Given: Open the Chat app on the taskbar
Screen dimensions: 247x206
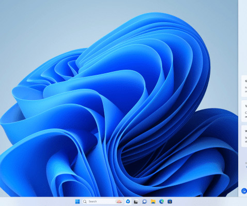Looking at the screenshot, I should [x=145, y=201].
